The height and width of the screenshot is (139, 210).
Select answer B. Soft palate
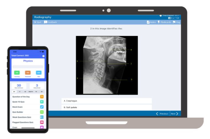pos(107,107)
